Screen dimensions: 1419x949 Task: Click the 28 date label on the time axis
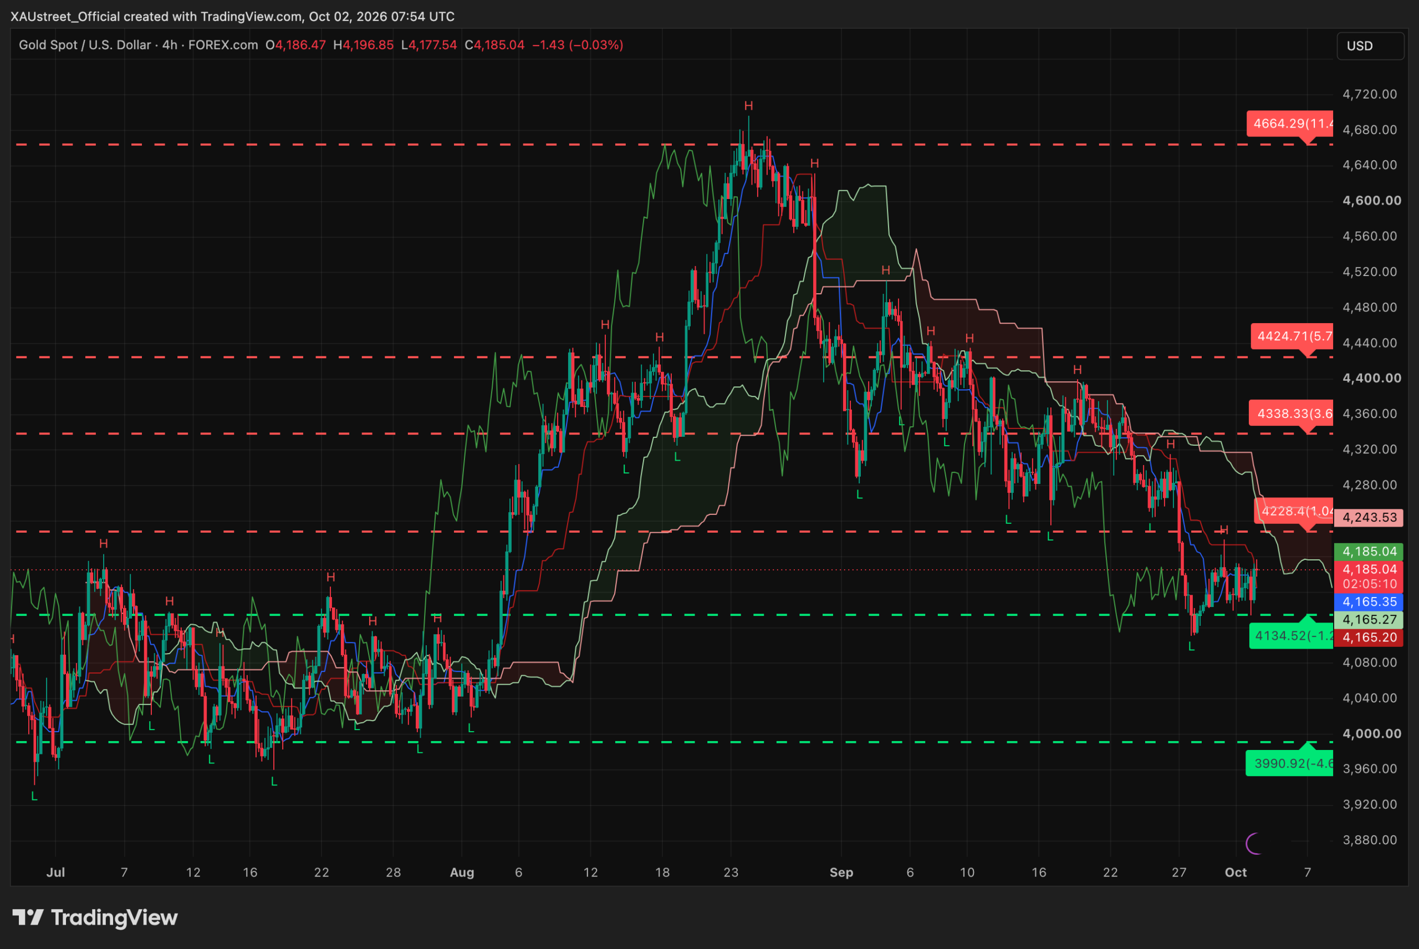394,872
